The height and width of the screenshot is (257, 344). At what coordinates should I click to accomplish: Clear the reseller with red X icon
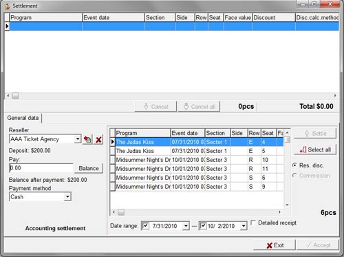click(98, 139)
